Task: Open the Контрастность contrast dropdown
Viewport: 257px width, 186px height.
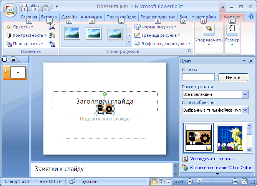Action: pos(26,35)
